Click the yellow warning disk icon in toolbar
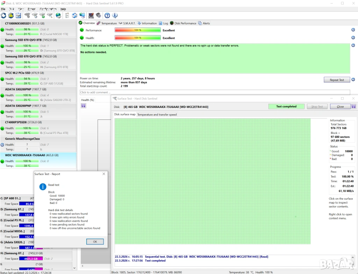The image size is (358, 274). click(11, 15)
